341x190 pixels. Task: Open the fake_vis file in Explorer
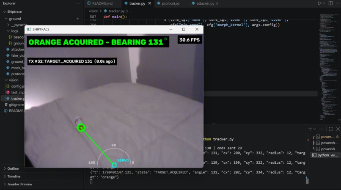(15, 55)
